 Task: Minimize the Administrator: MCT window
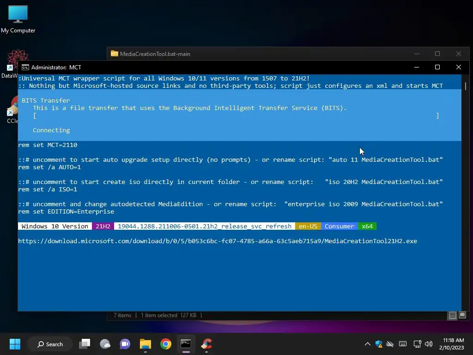(x=417, y=67)
